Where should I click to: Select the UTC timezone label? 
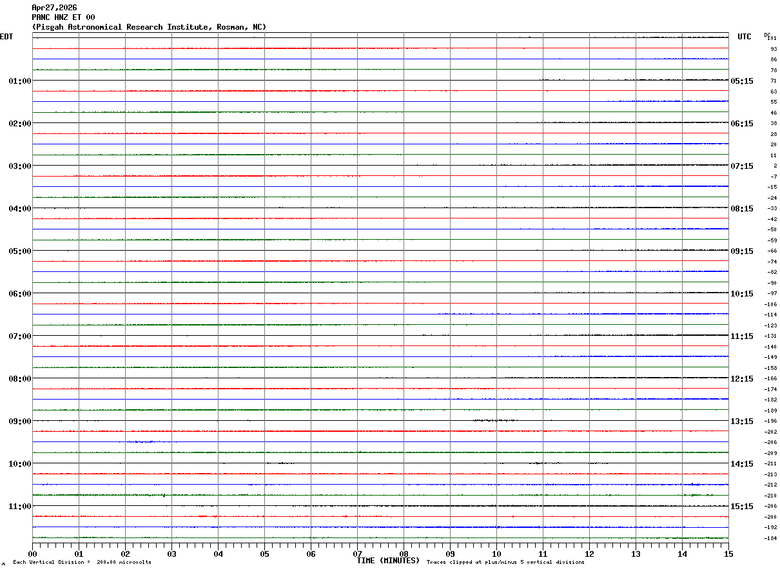[745, 37]
